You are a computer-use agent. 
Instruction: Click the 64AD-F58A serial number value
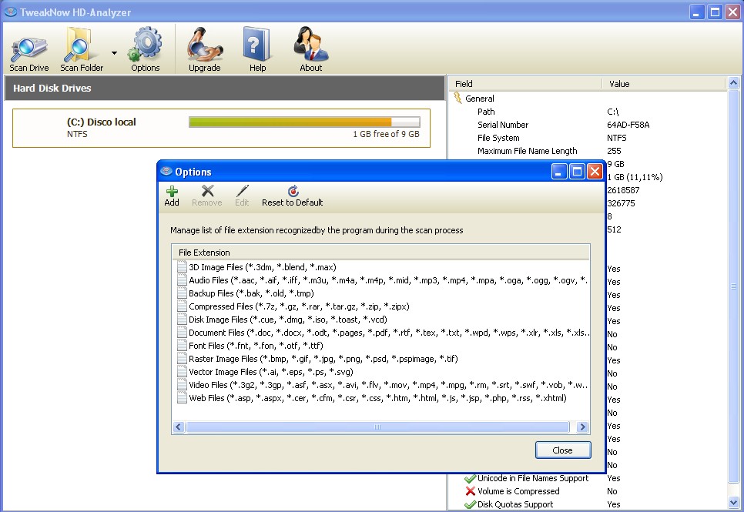coord(628,125)
